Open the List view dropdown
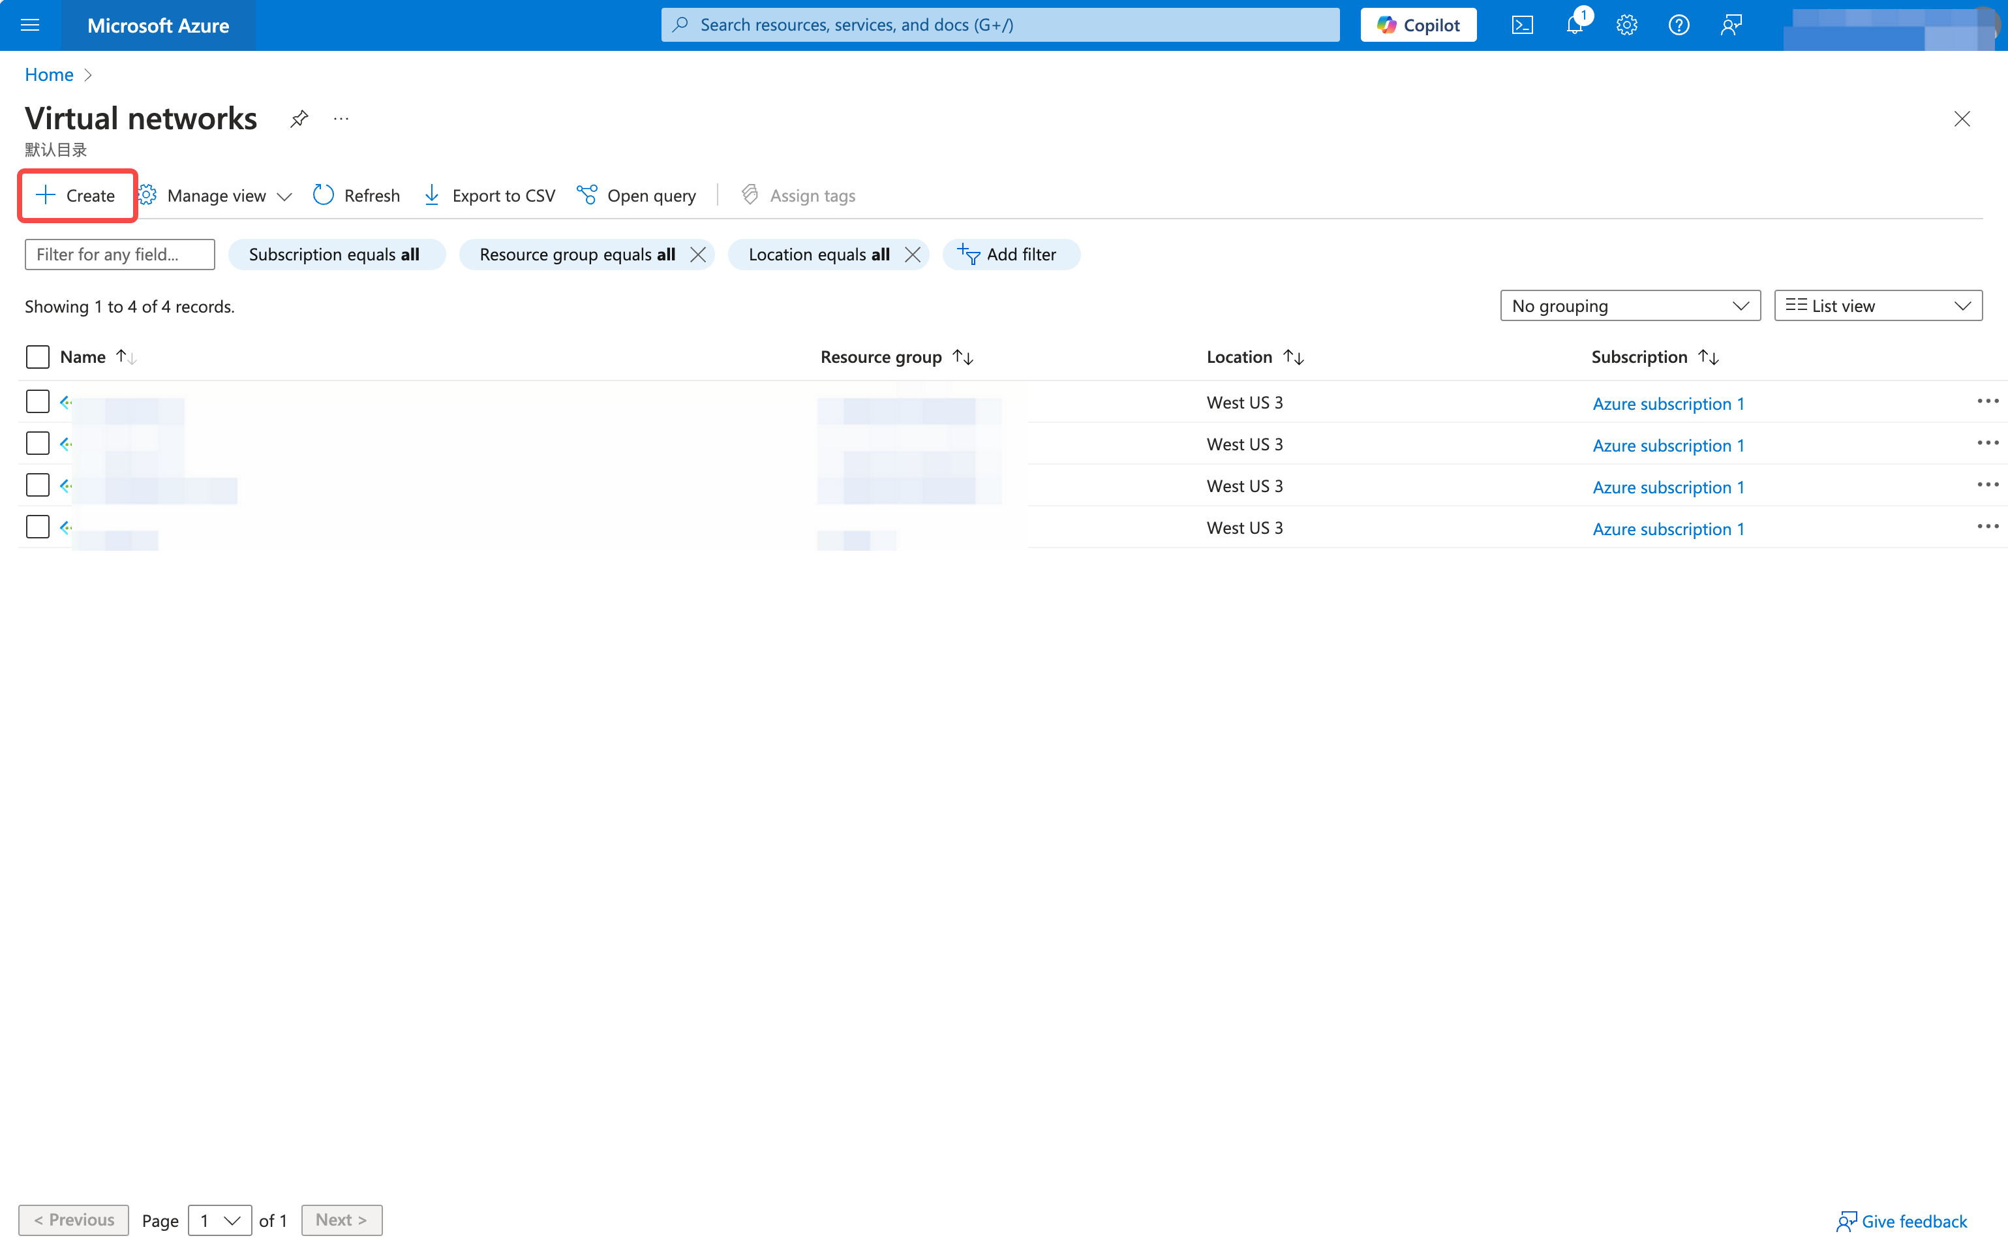Screen dimensions: 2008x1253 point(1877,305)
